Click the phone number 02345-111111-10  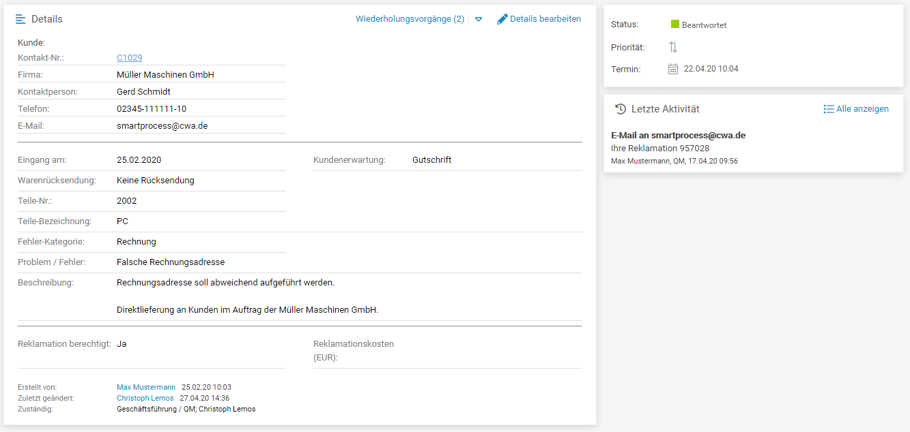(x=152, y=109)
